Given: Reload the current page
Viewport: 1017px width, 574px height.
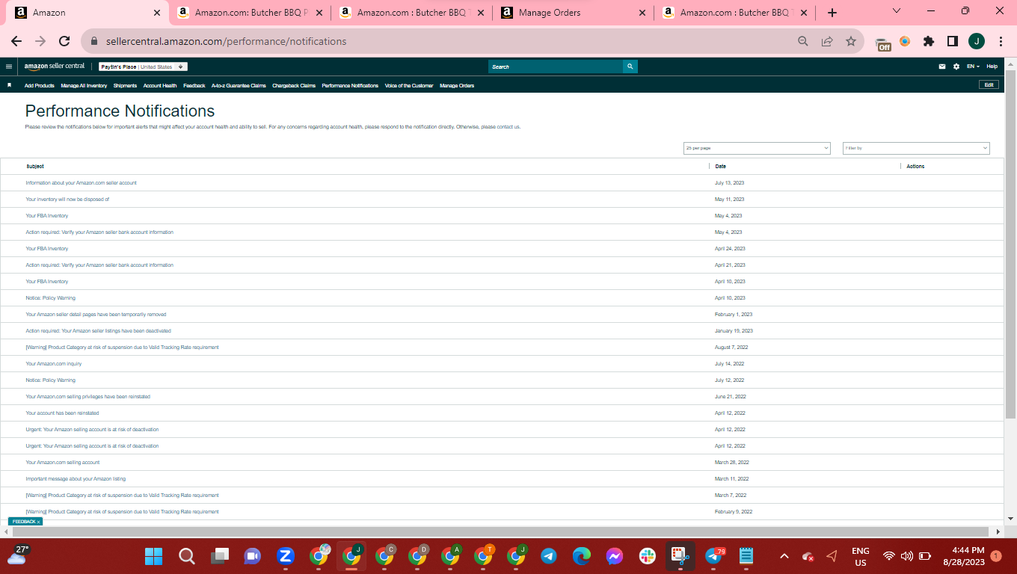Looking at the screenshot, I should [64, 41].
